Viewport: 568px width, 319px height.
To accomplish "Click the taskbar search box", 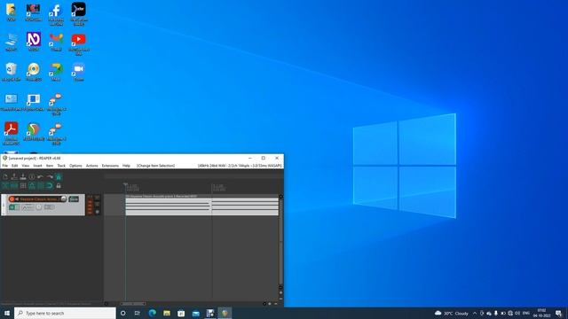I will tap(65, 313).
